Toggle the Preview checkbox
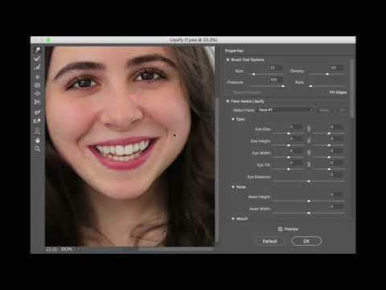 point(280,229)
